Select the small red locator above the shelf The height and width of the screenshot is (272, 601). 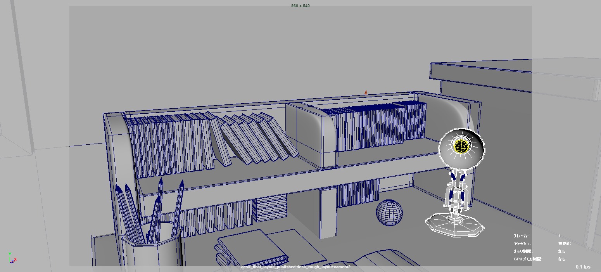(x=366, y=93)
